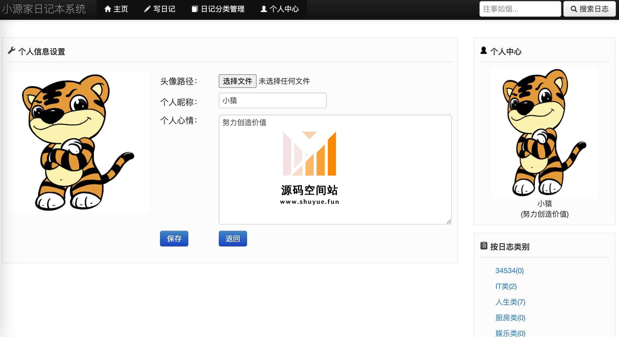Click the 按日志类别 panel heading
This screenshot has height=337, width=619.
[510, 247]
